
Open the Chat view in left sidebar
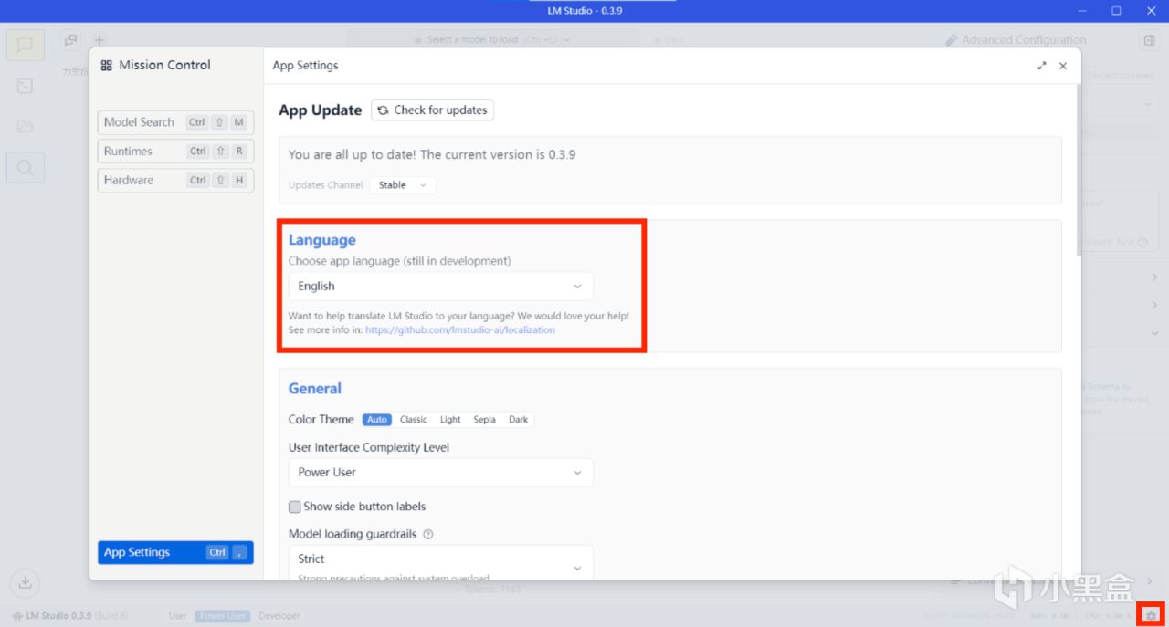[x=26, y=46]
